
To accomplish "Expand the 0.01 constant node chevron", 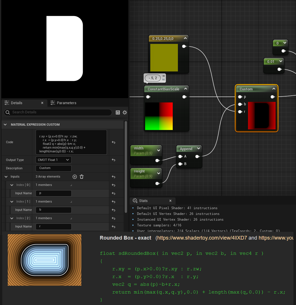I will pyautogui.click(x=280, y=61).
